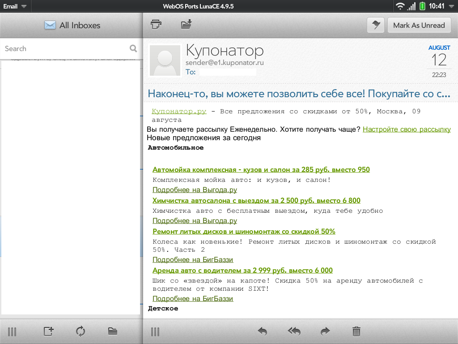
Task: Click the reply arrow icon
Action: point(263,331)
